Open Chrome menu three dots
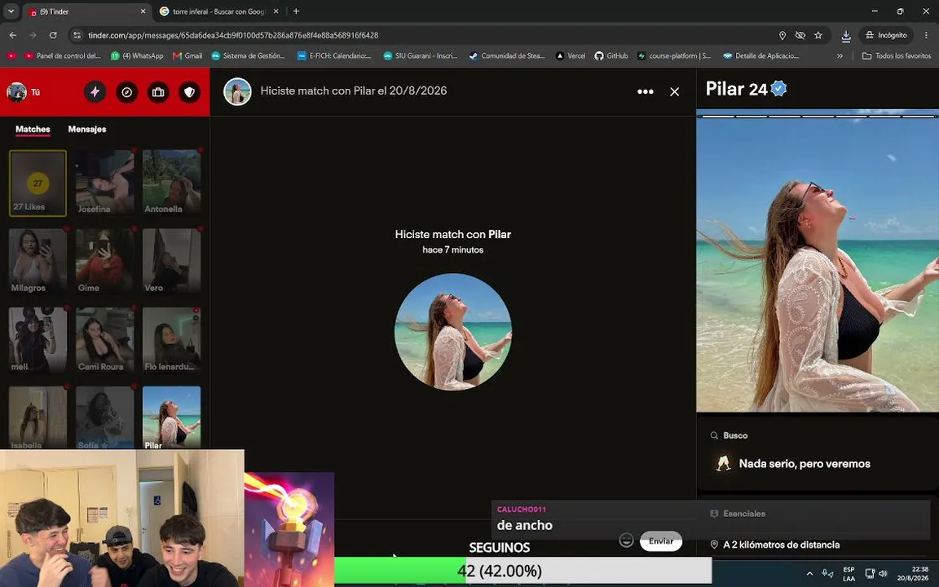This screenshot has width=939, height=587. [x=927, y=35]
